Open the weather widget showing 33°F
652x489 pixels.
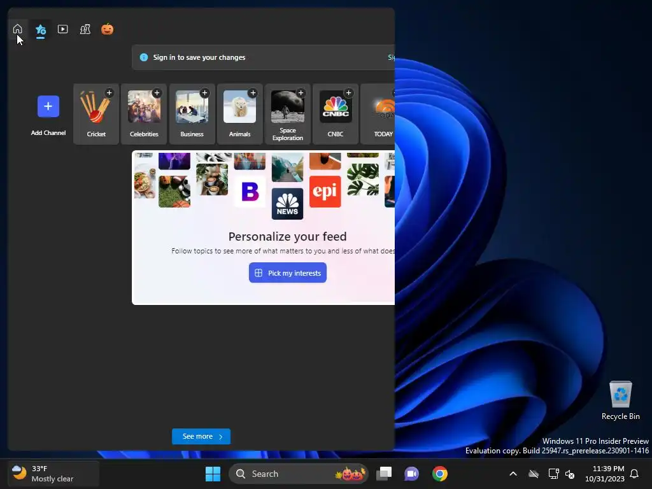tap(53, 474)
